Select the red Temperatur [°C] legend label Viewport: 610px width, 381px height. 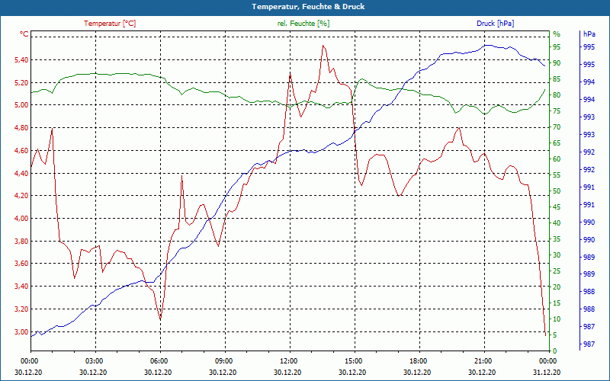click(x=110, y=24)
